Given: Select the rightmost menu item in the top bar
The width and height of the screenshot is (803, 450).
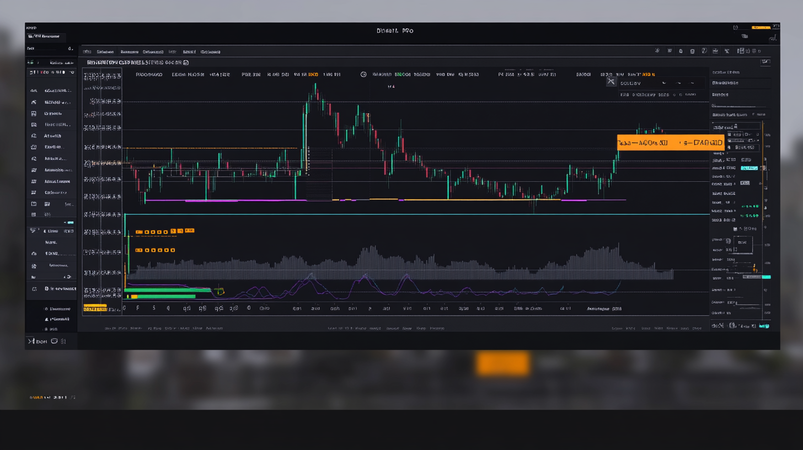Looking at the screenshot, I should pos(210,51).
